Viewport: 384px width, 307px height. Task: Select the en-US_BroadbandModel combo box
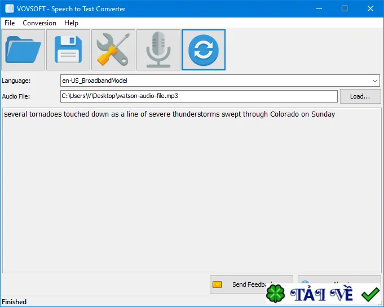220,81
